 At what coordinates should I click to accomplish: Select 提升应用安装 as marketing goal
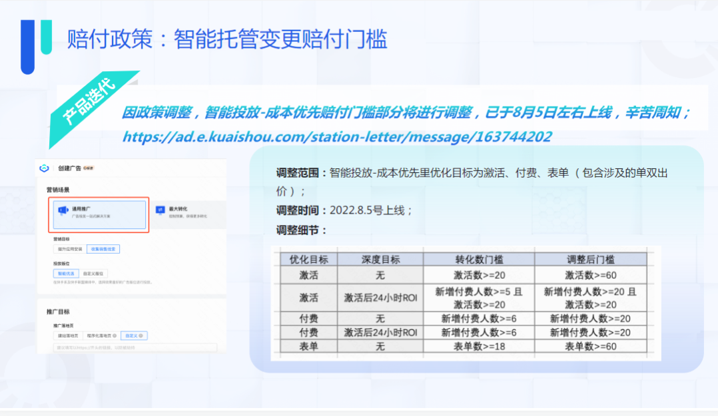(69, 249)
